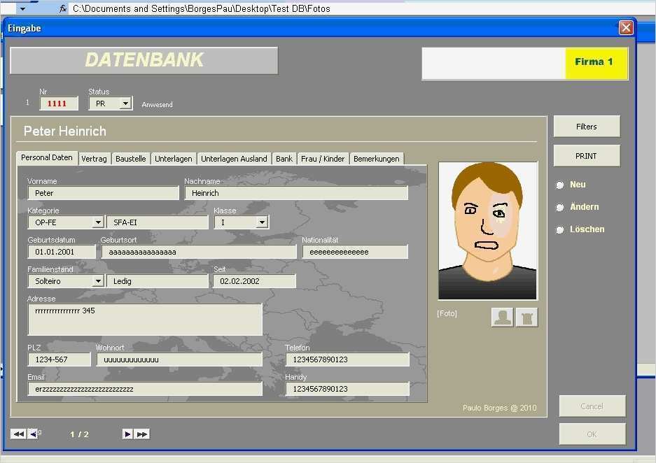Select the Ändern radio option
Viewport: 656px width, 463px height.
pos(560,207)
